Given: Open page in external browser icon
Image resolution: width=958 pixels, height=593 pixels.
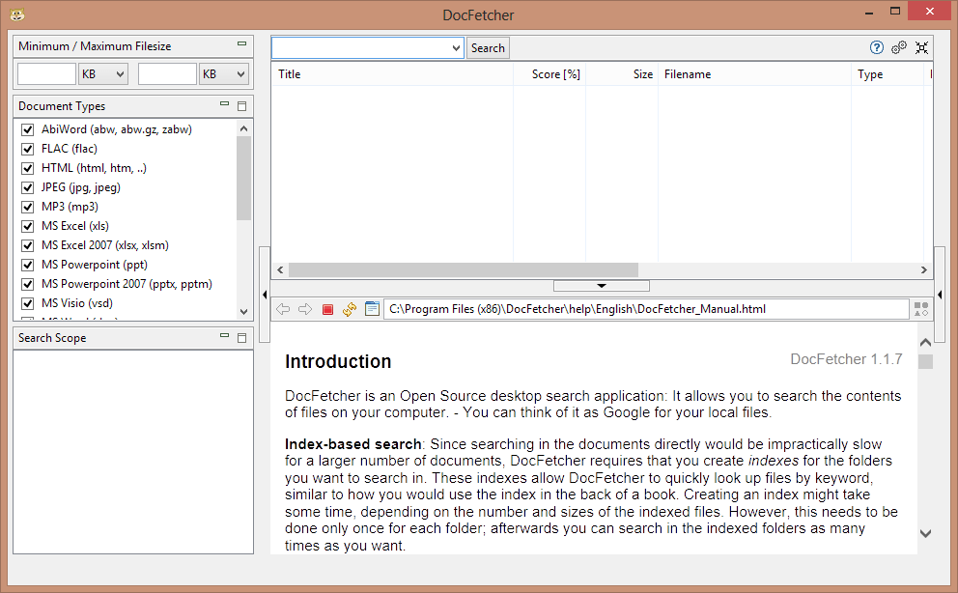Looking at the screenshot, I should click(372, 309).
